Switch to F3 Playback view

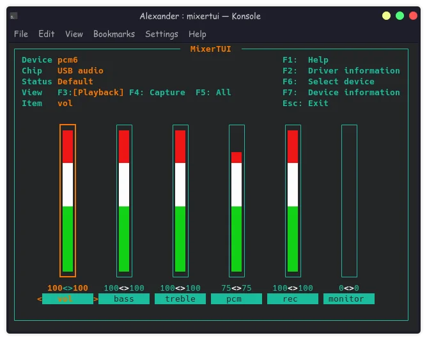click(x=90, y=92)
